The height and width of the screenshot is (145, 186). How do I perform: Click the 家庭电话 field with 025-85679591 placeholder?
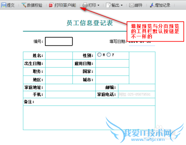click(137, 94)
